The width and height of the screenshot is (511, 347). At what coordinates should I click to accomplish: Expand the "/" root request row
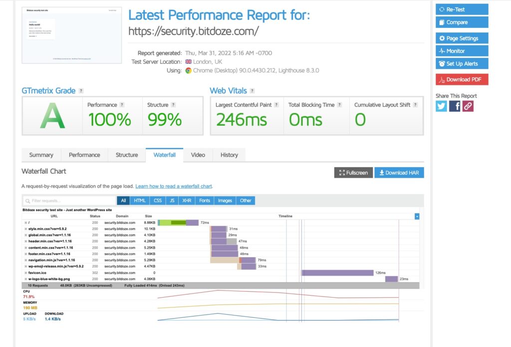pyautogui.click(x=26, y=223)
